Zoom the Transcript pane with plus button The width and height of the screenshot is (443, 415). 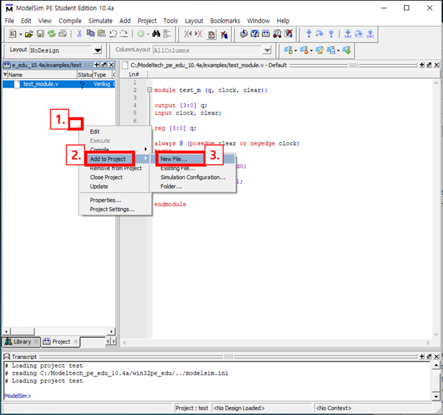pyautogui.click(x=422, y=356)
